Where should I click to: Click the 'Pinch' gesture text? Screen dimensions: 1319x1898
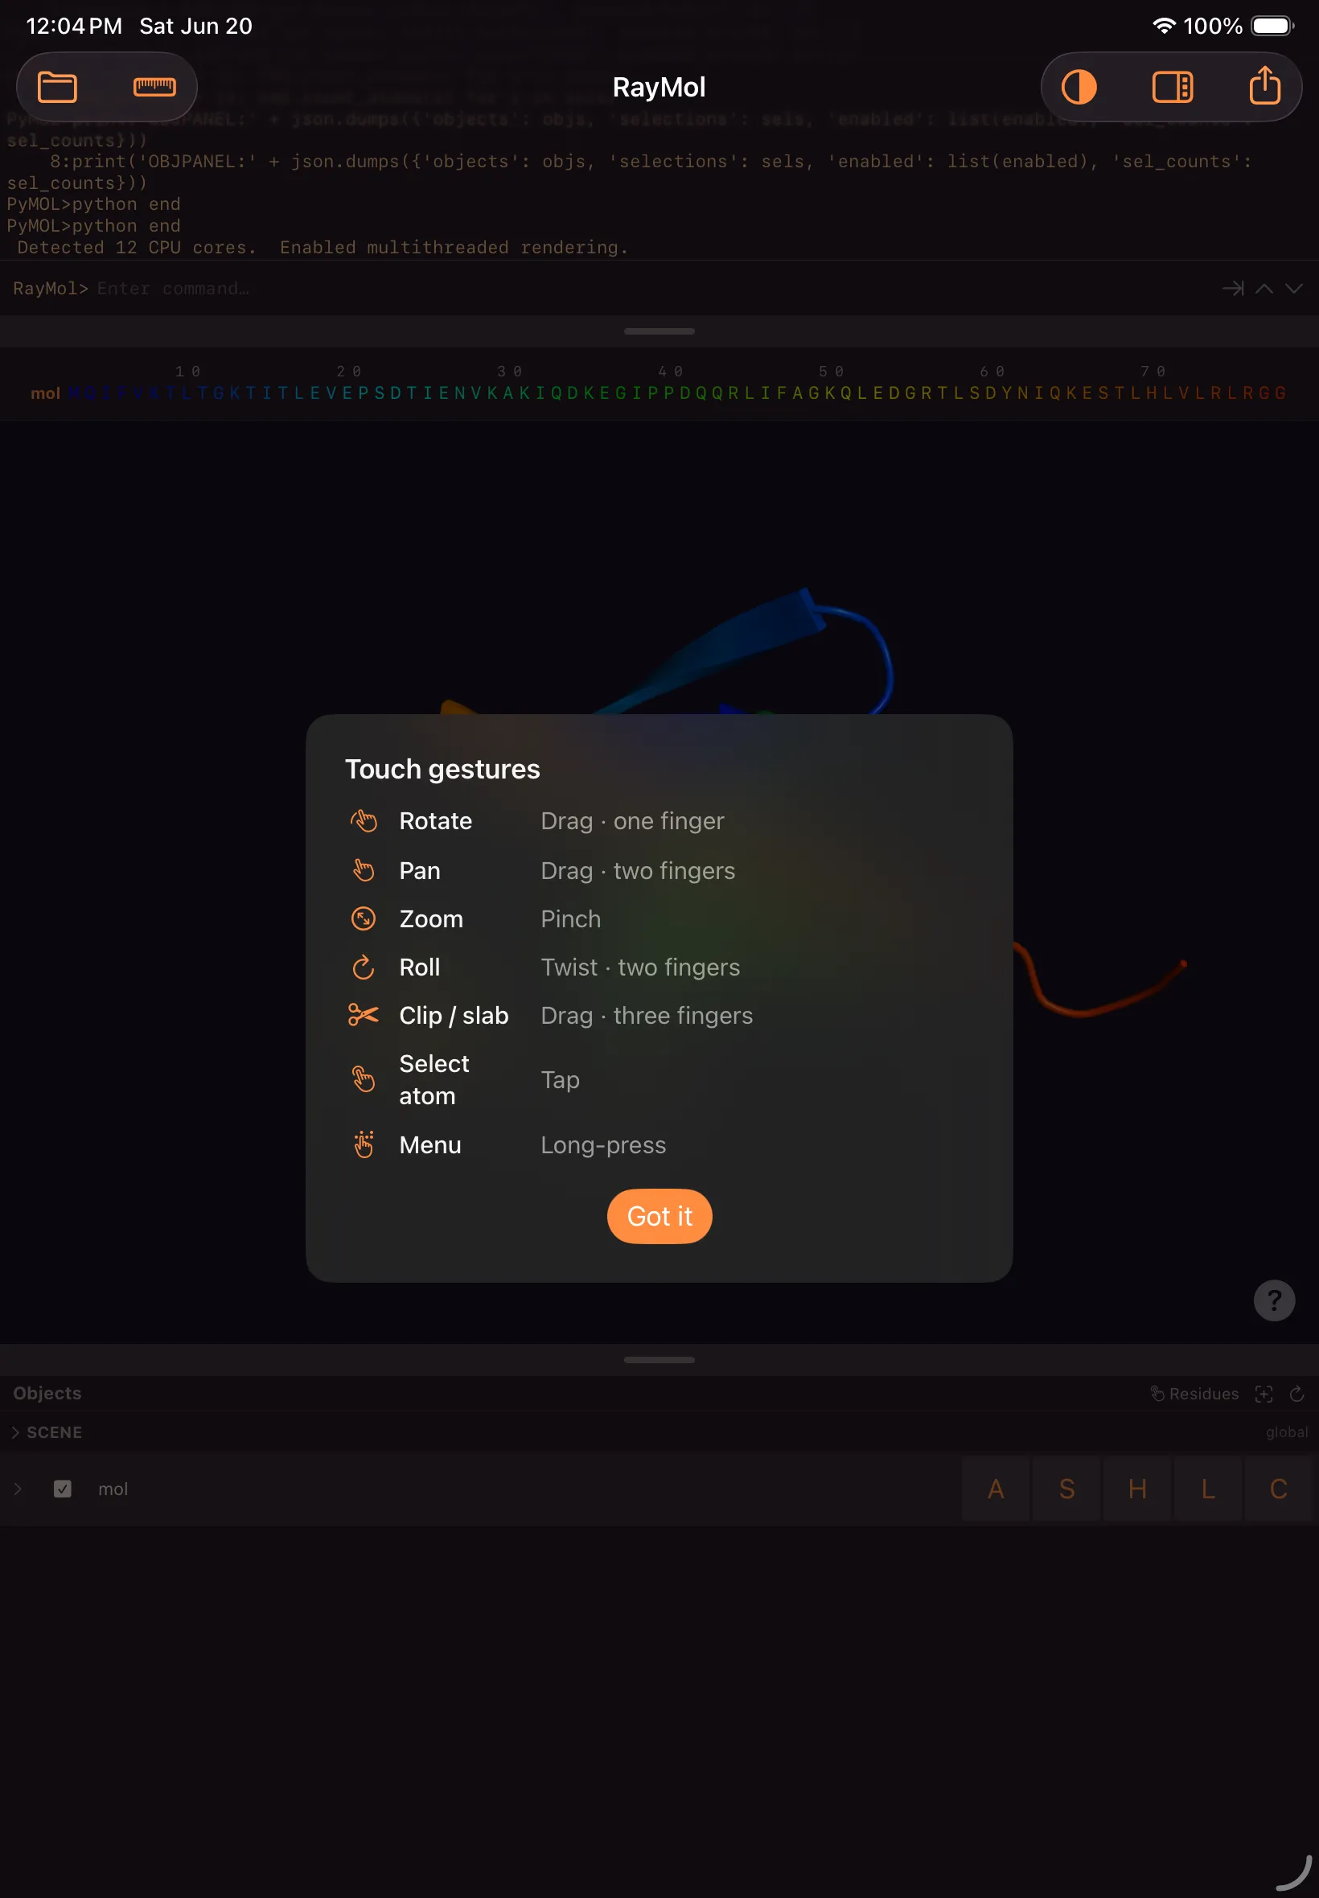(570, 918)
